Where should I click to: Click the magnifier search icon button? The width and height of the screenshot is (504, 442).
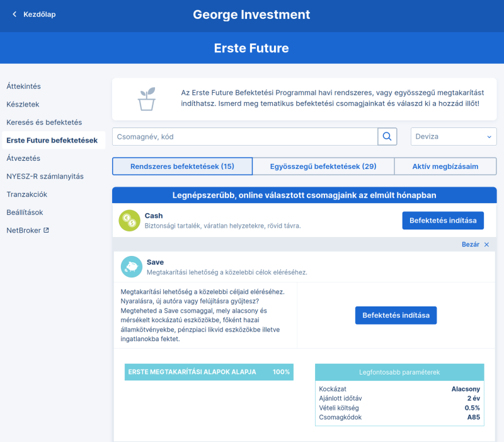(387, 136)
